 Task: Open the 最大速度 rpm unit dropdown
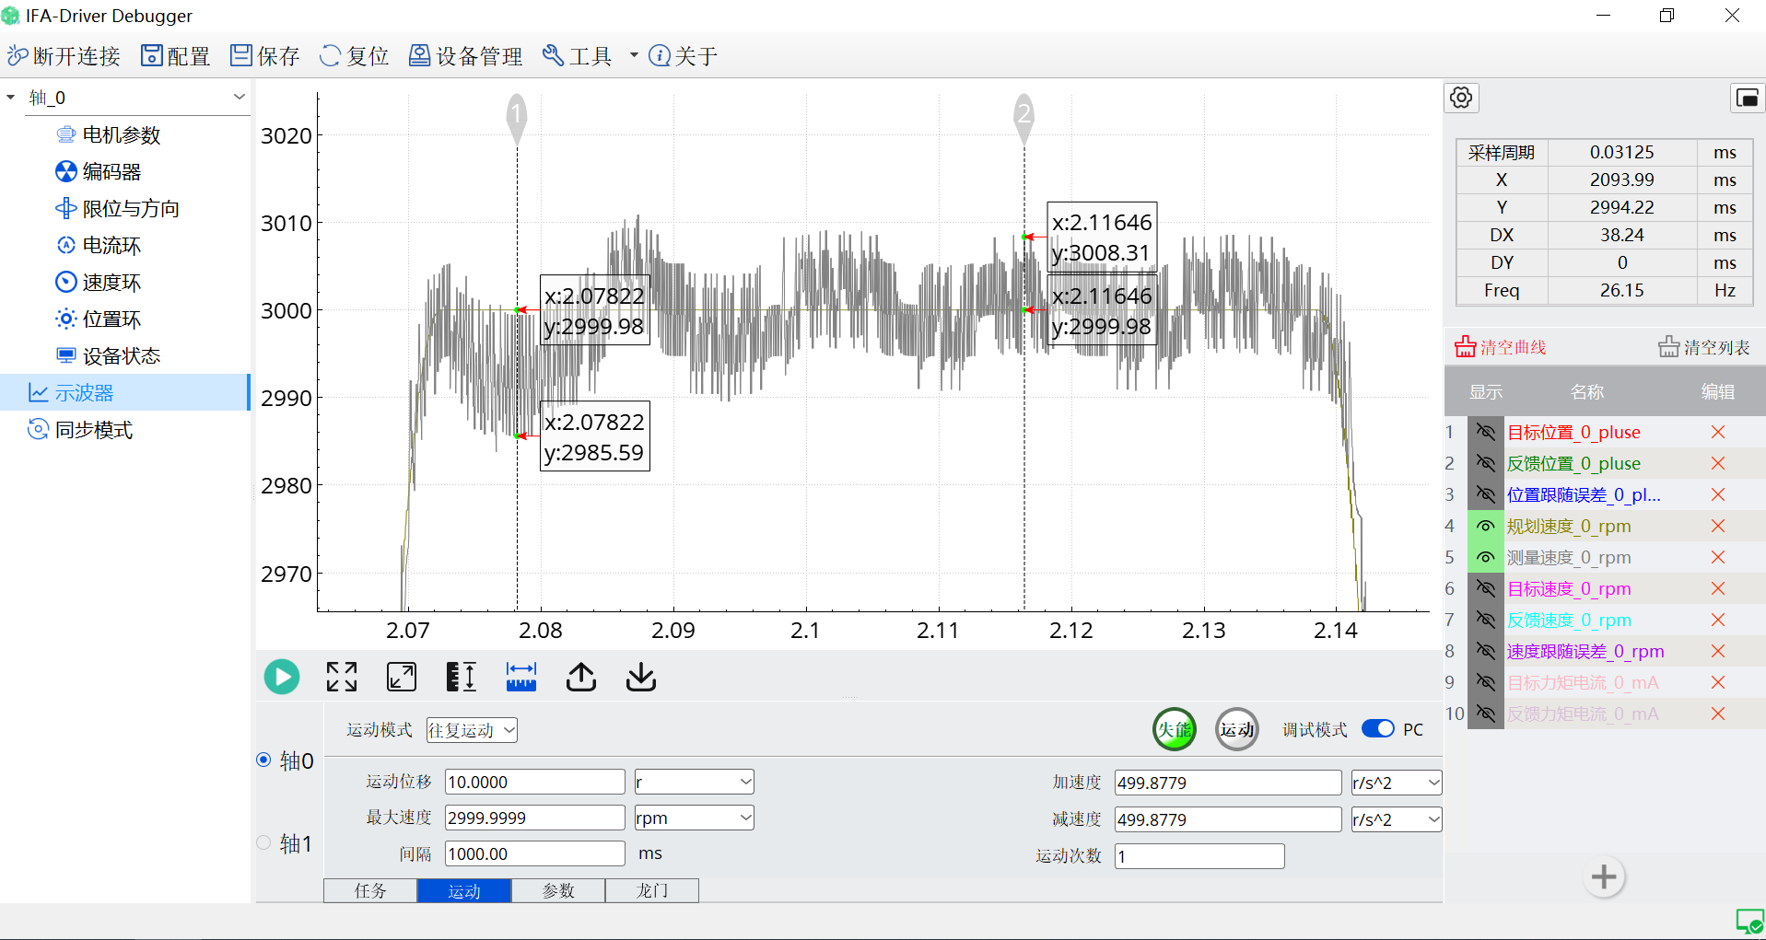(x=694, y=818)
